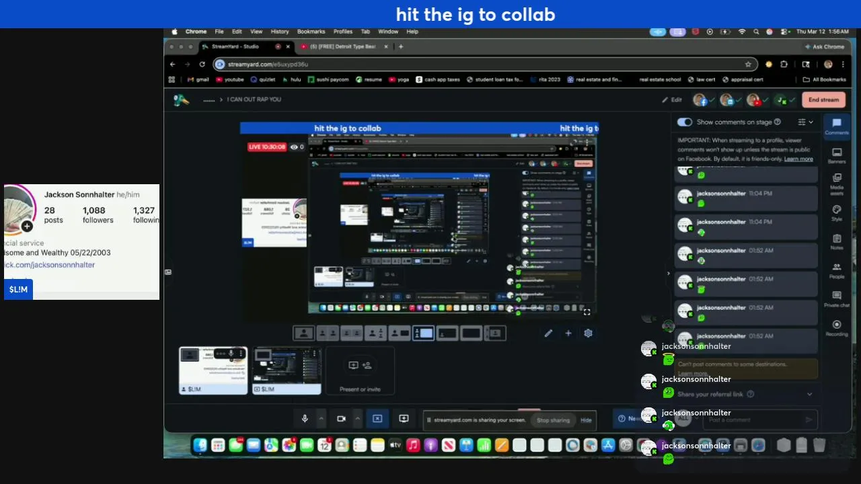Click the Edit broadcast button

(x=672, y=100)
